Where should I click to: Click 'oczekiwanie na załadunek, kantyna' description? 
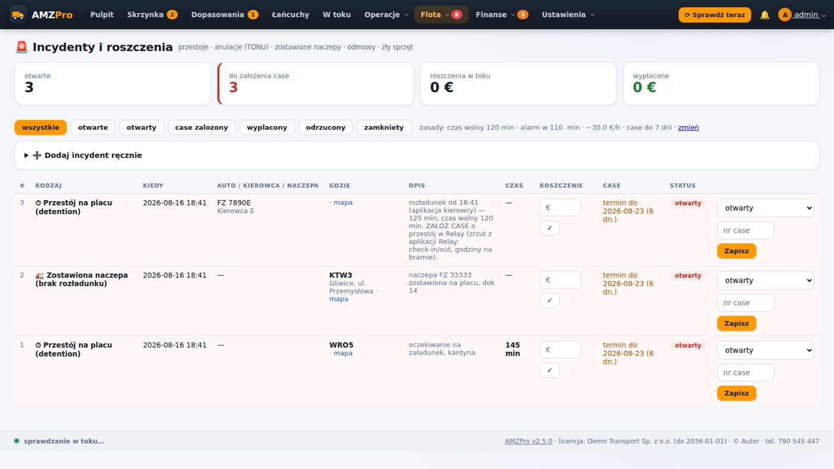coord(441,349)
